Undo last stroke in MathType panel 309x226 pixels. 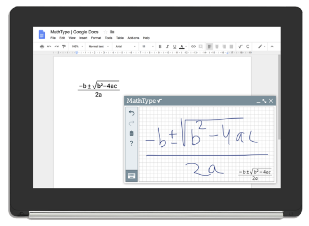pos(132,113)
